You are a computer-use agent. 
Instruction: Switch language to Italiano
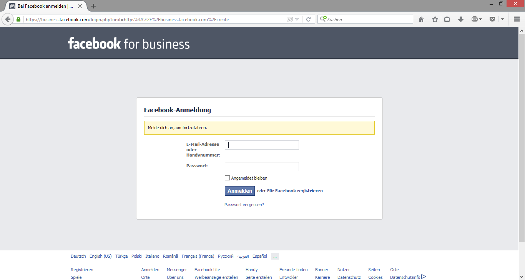152,256
